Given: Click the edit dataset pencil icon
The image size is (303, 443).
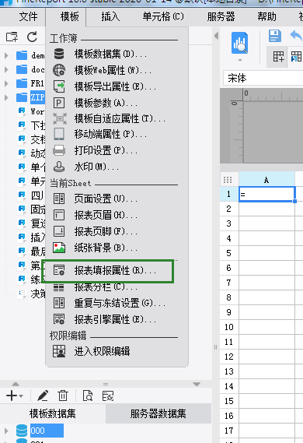Looking at the screenshot, I should pos(43,396).
